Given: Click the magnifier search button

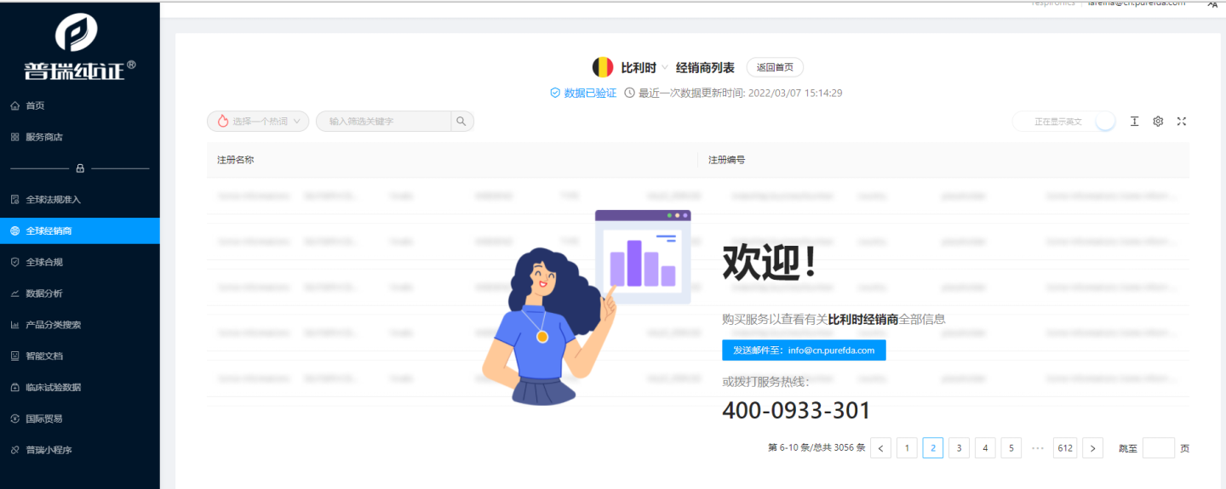Looking at the screenshot, I should coord(461,122).
